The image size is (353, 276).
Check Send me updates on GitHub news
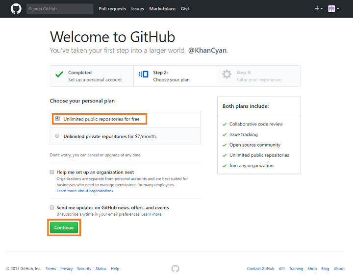[52, 207]
